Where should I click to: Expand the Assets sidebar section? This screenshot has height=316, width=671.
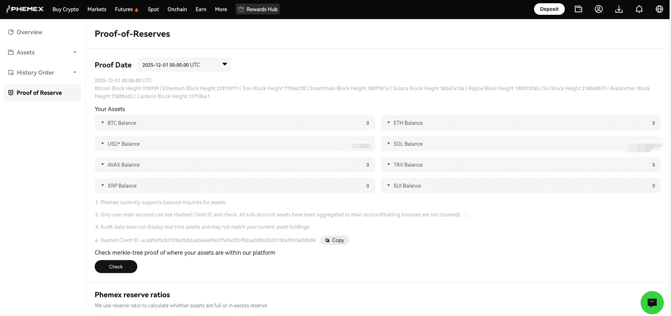(x=75, y=52)
